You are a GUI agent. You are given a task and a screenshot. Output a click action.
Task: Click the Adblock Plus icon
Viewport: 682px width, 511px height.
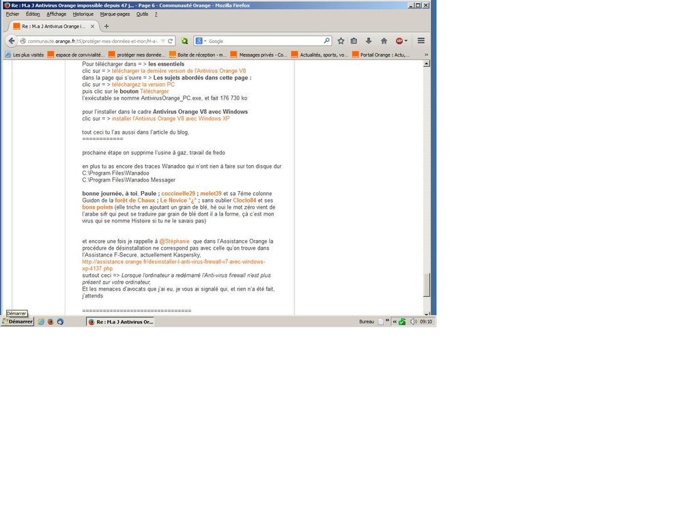[x=399, y=41]
